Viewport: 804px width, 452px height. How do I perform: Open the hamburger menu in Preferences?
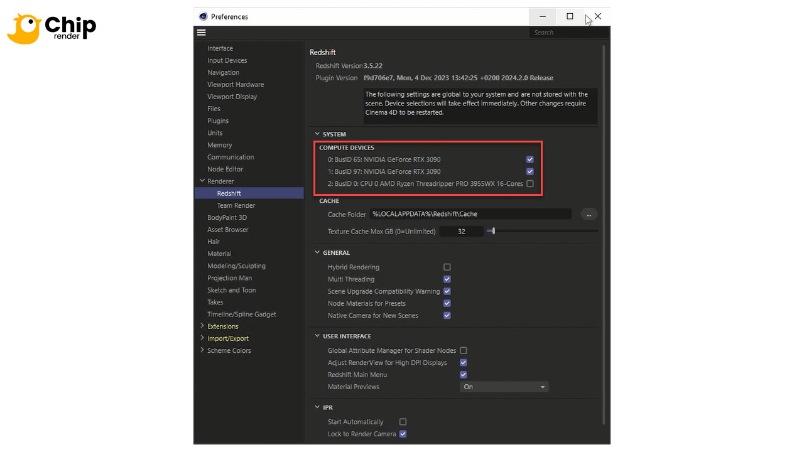click(x=201, y=33)
